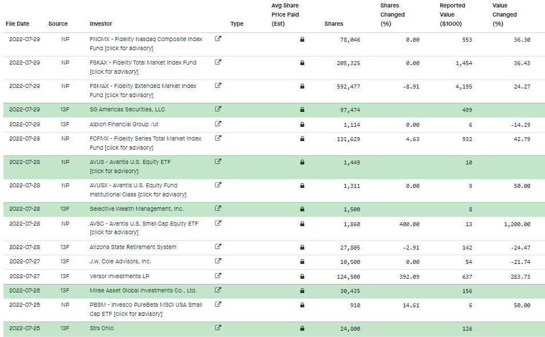Open external link icon for SG Americas Securities
545x337 pixels.
coord(218,109)
